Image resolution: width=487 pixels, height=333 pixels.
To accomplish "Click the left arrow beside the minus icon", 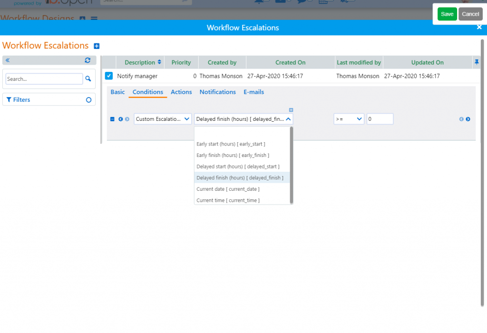I will tap(120, 119).
